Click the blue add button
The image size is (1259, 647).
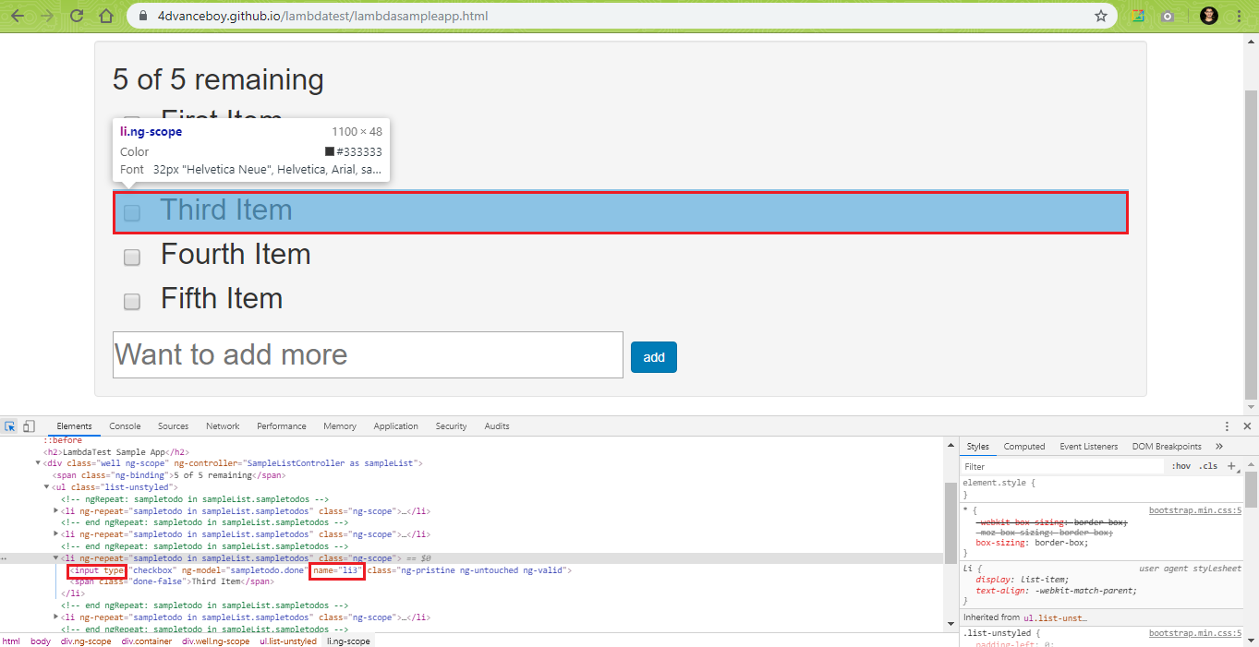pos(654,357)
